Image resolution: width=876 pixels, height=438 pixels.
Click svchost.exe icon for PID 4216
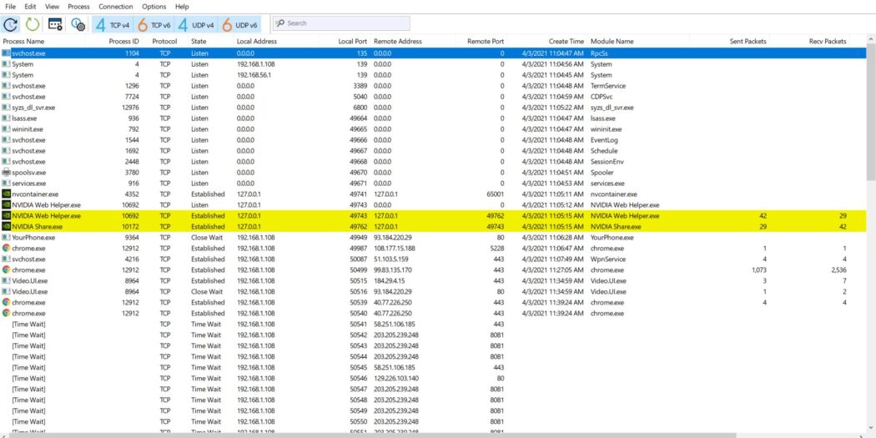(6, 259)
